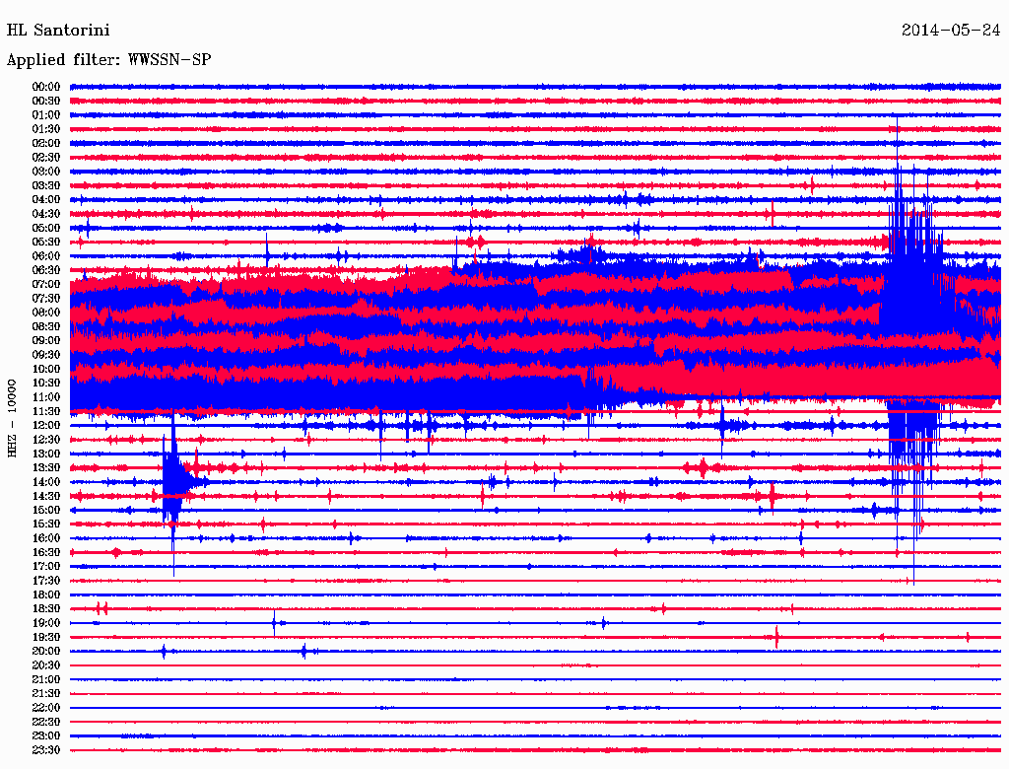Click the 13:30 time label
This screenshot has height=769, width=1009.
tap(46, 467)
